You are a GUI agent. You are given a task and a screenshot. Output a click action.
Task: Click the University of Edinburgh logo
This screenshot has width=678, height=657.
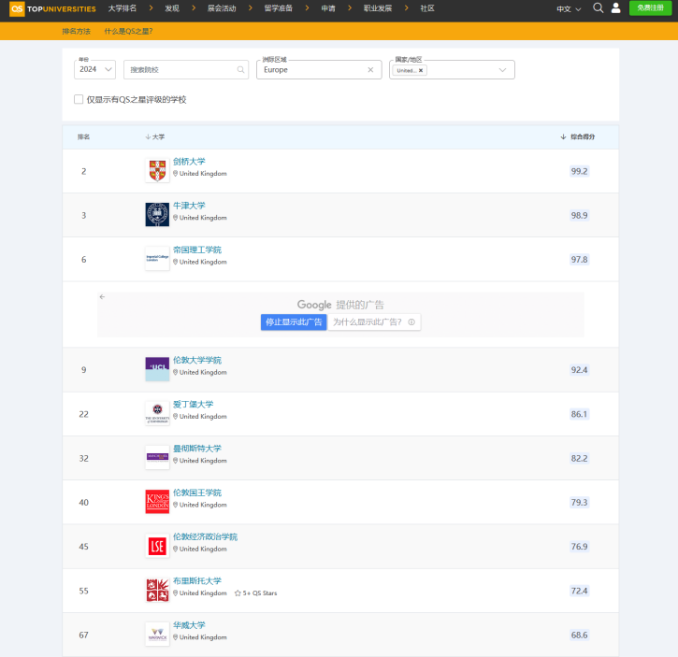pyautogui.click(x=157, y=413)
